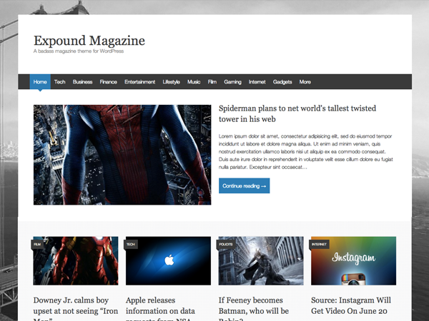Open the Business menu link
The image size is (429, 321).
click(82, 82)
